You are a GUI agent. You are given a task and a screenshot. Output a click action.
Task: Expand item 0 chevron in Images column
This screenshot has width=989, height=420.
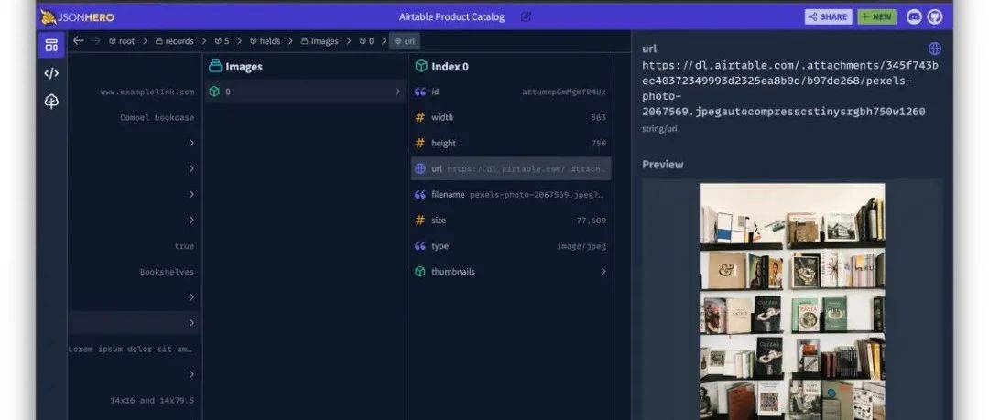click(x=397, y=92)
